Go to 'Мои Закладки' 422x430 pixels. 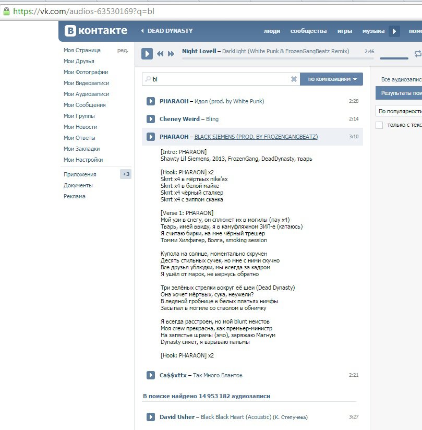coord(82,149)
